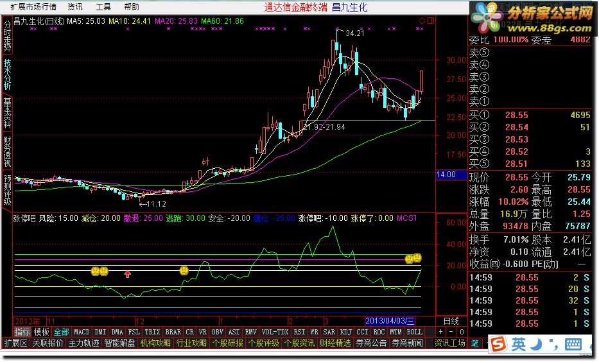Open the 工具 menu
Image resolution: width=599 pixels, height=362 pixels.
click(103, 6)
